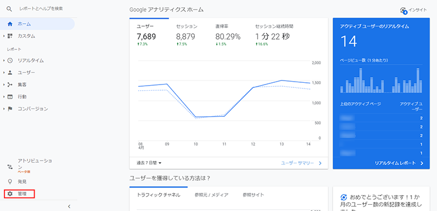Viewport: 437px width, 211px height.
Task: Click ユーザーを獲得している方法は？ heading
Action: click(170, 179)
